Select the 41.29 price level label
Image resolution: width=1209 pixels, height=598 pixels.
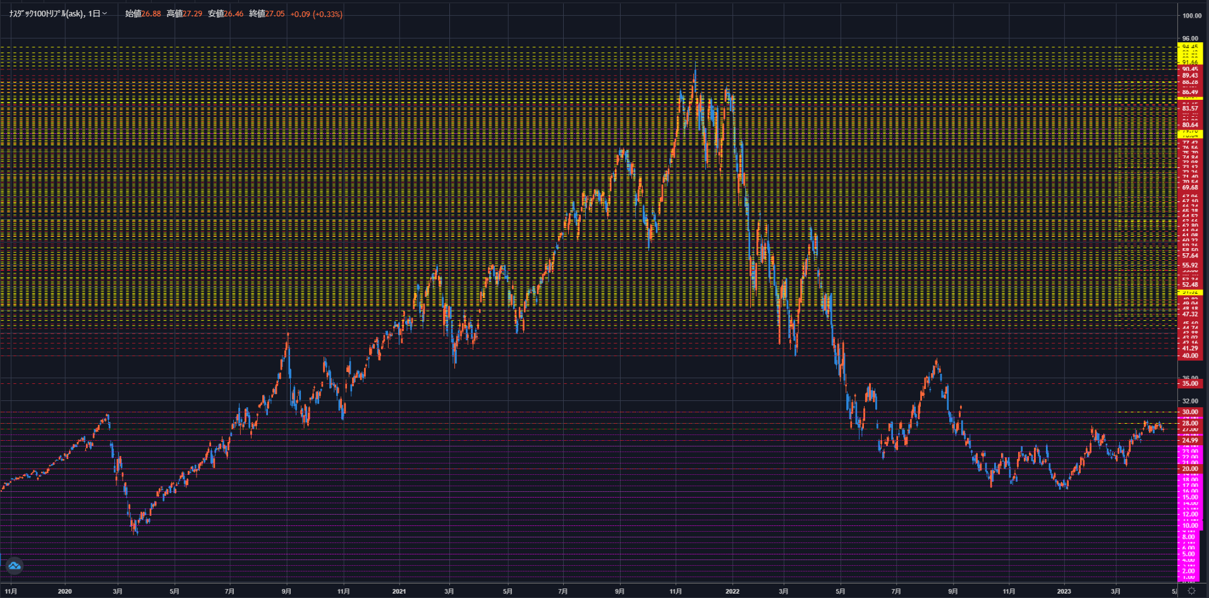pos(1190,349)
